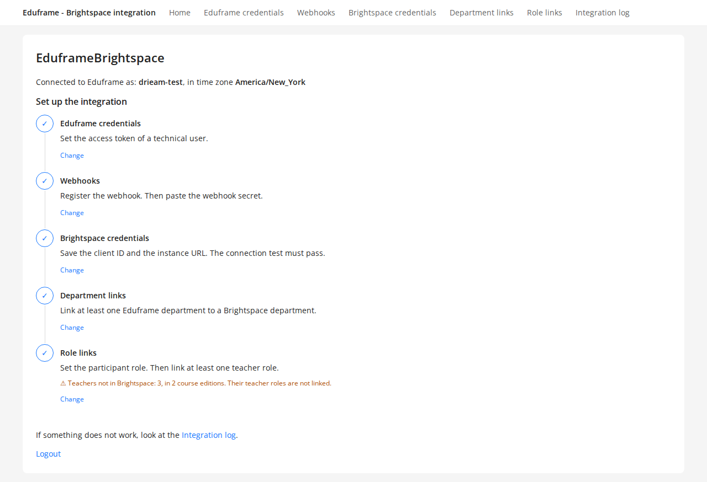Click the 'drieam-test' account name
The width and height of the screenshot is (707, 482).
click(x=161, y=82)
